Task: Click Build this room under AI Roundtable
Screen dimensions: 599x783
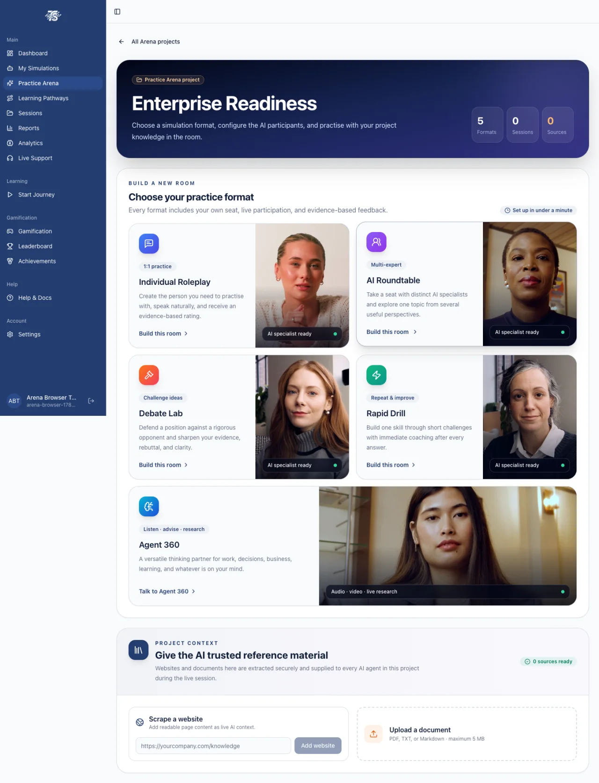Action: click(392, 332)
